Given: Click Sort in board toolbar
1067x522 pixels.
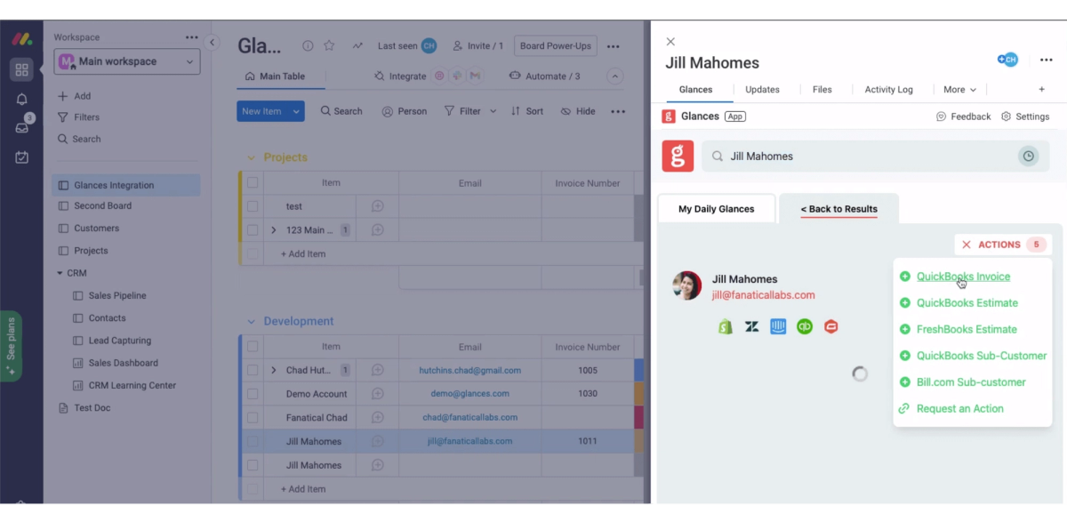Looking at the screenshot, I should coord(527,111).
